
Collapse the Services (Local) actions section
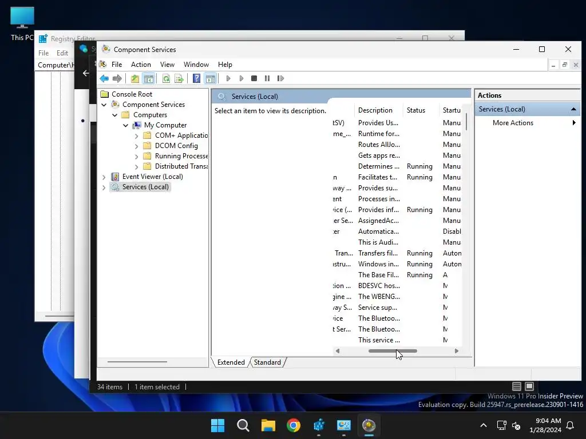click(573, 109)
